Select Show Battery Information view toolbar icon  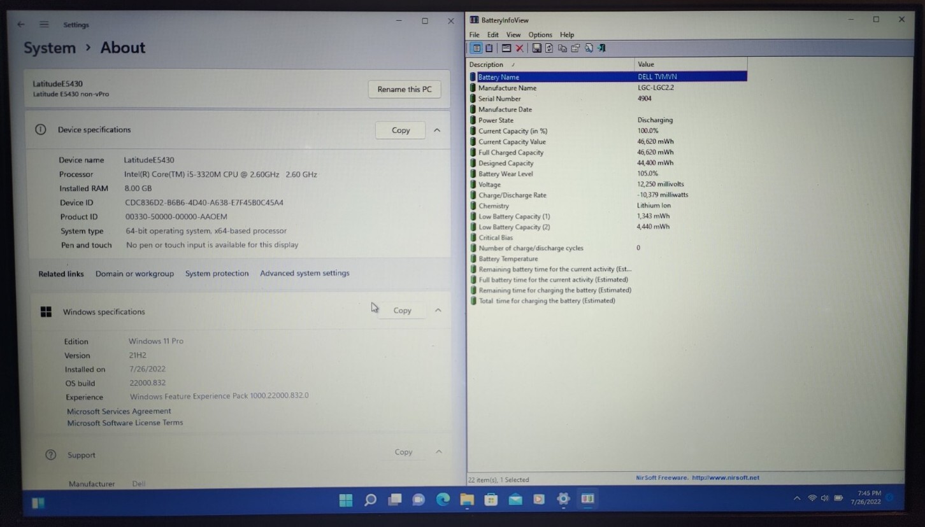(x=476, y=48)
